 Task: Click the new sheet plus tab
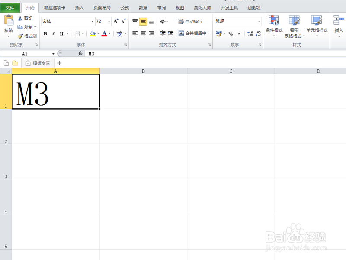point(59,63)
